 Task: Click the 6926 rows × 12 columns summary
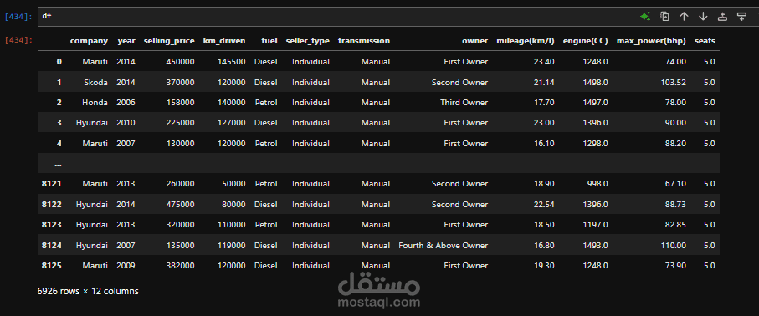point(88,291)
